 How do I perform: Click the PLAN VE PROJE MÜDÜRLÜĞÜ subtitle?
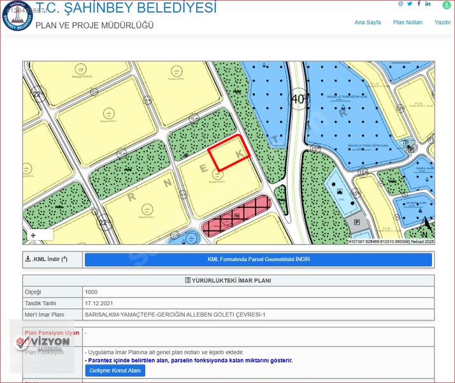pyautogui.click(x=94, y=26)
